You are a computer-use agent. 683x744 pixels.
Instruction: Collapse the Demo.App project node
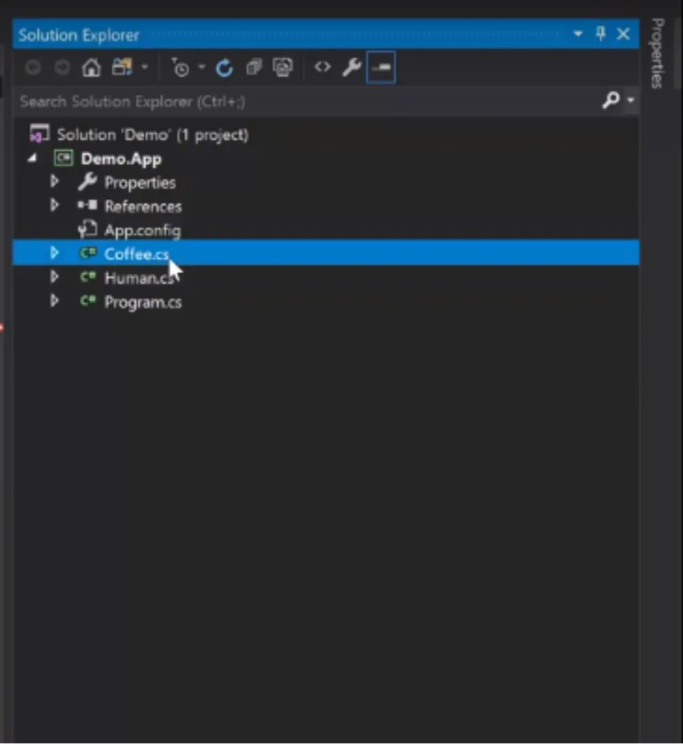click(x=32, y=158)
